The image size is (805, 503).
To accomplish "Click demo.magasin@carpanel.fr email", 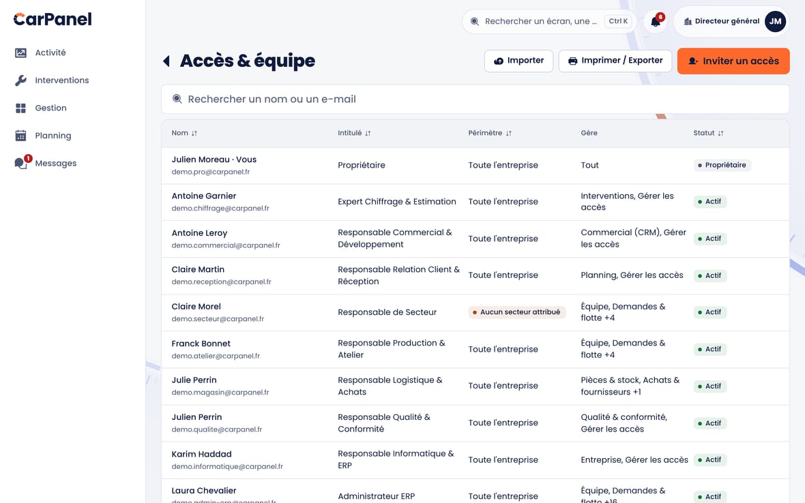I will point(220,393).
